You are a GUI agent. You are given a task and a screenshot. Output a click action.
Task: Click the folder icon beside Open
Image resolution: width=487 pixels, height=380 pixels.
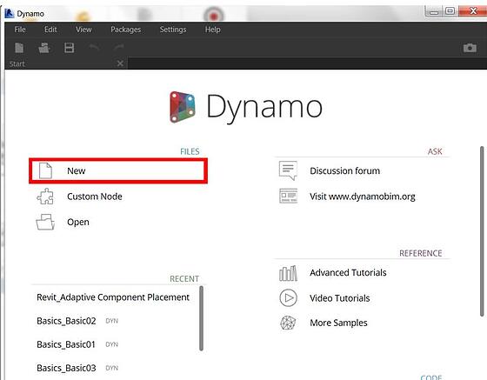[45, 222]
